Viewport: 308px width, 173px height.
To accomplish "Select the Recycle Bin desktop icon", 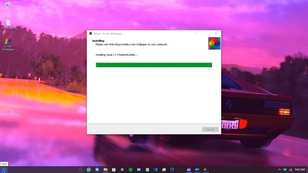I will click(8, 5).
